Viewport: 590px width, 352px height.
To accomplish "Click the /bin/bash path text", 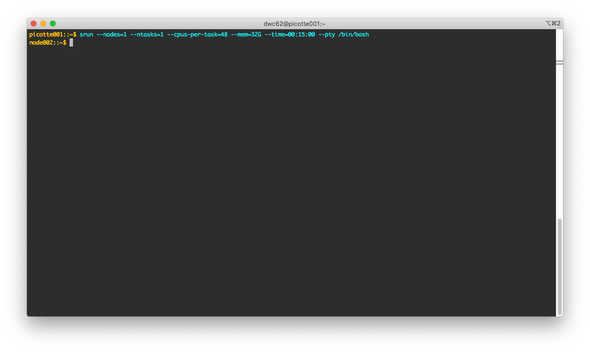I will point(354,35).
